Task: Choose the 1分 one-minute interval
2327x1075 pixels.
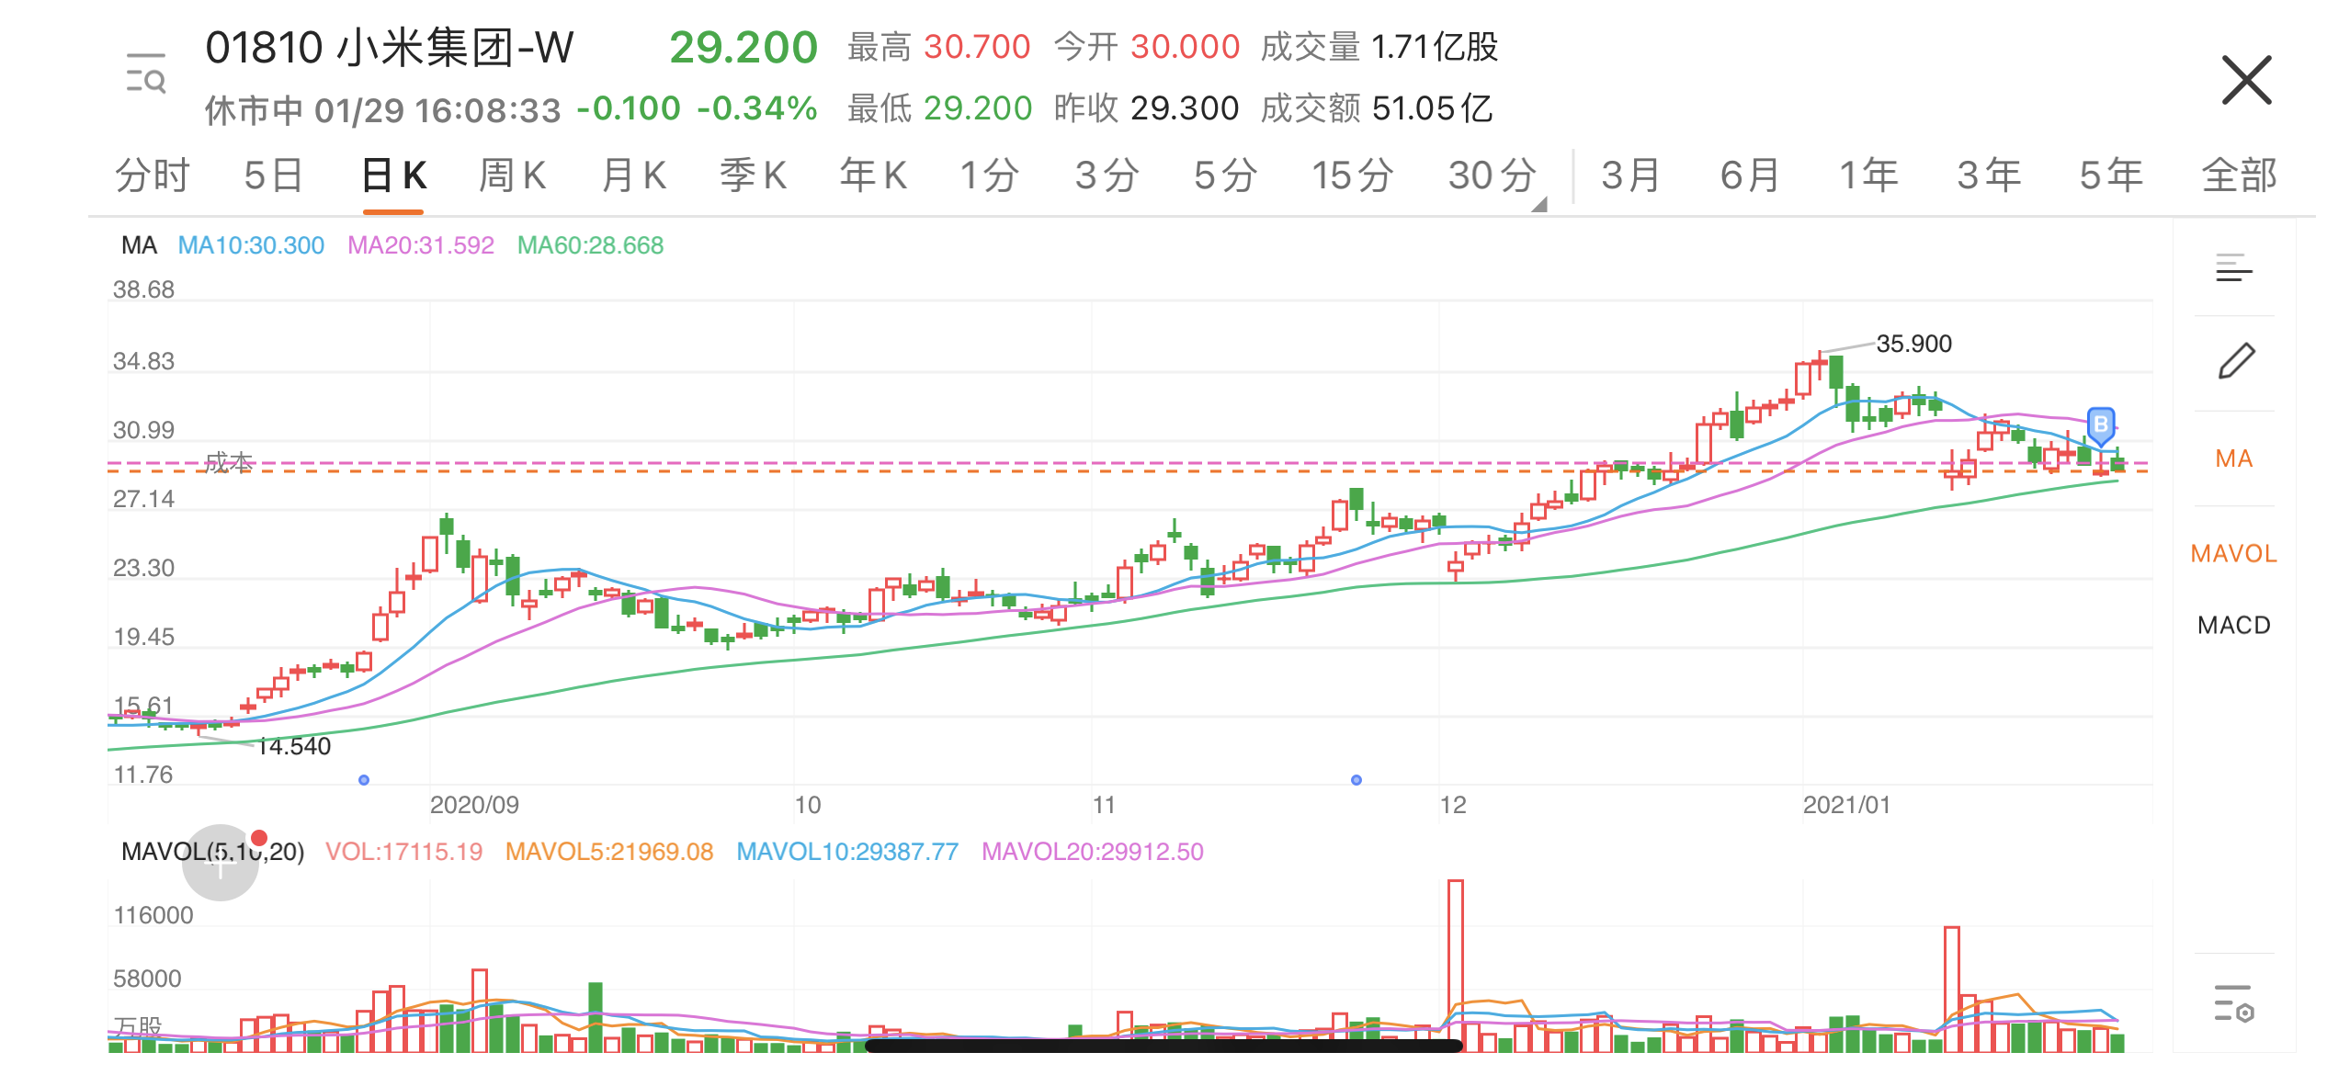Action: (990, 175)
